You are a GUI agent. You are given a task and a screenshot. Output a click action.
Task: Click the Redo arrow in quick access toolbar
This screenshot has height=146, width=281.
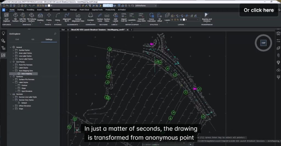pos(33,5)
